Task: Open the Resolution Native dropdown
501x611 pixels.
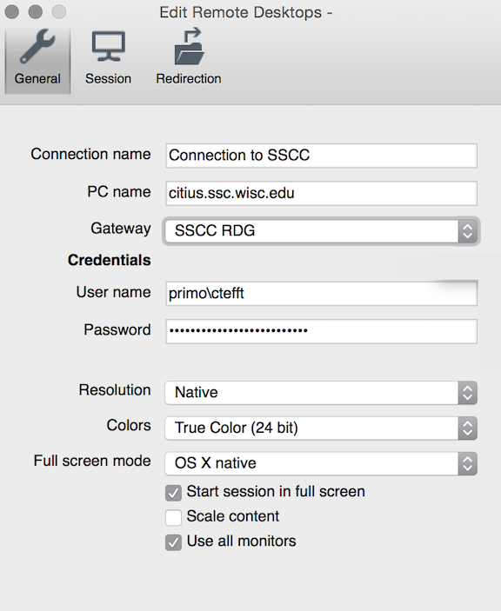Action: [321, 393]
